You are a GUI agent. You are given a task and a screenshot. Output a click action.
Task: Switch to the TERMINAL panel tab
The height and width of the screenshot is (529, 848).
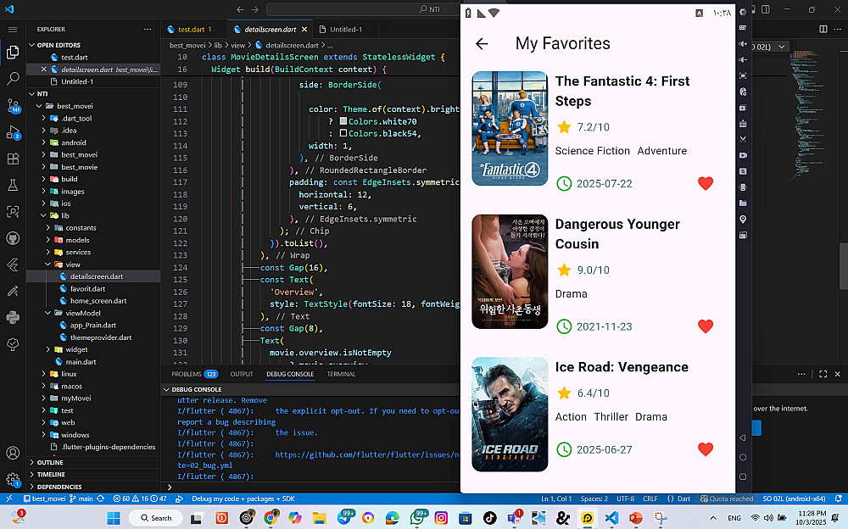[x=341, y=374]
